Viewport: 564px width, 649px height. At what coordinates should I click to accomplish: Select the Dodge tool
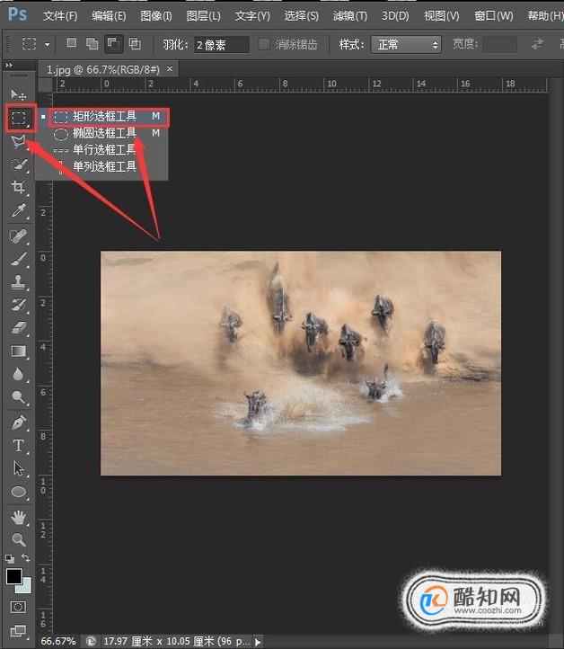pyautogui.click(x=19, y=397)
